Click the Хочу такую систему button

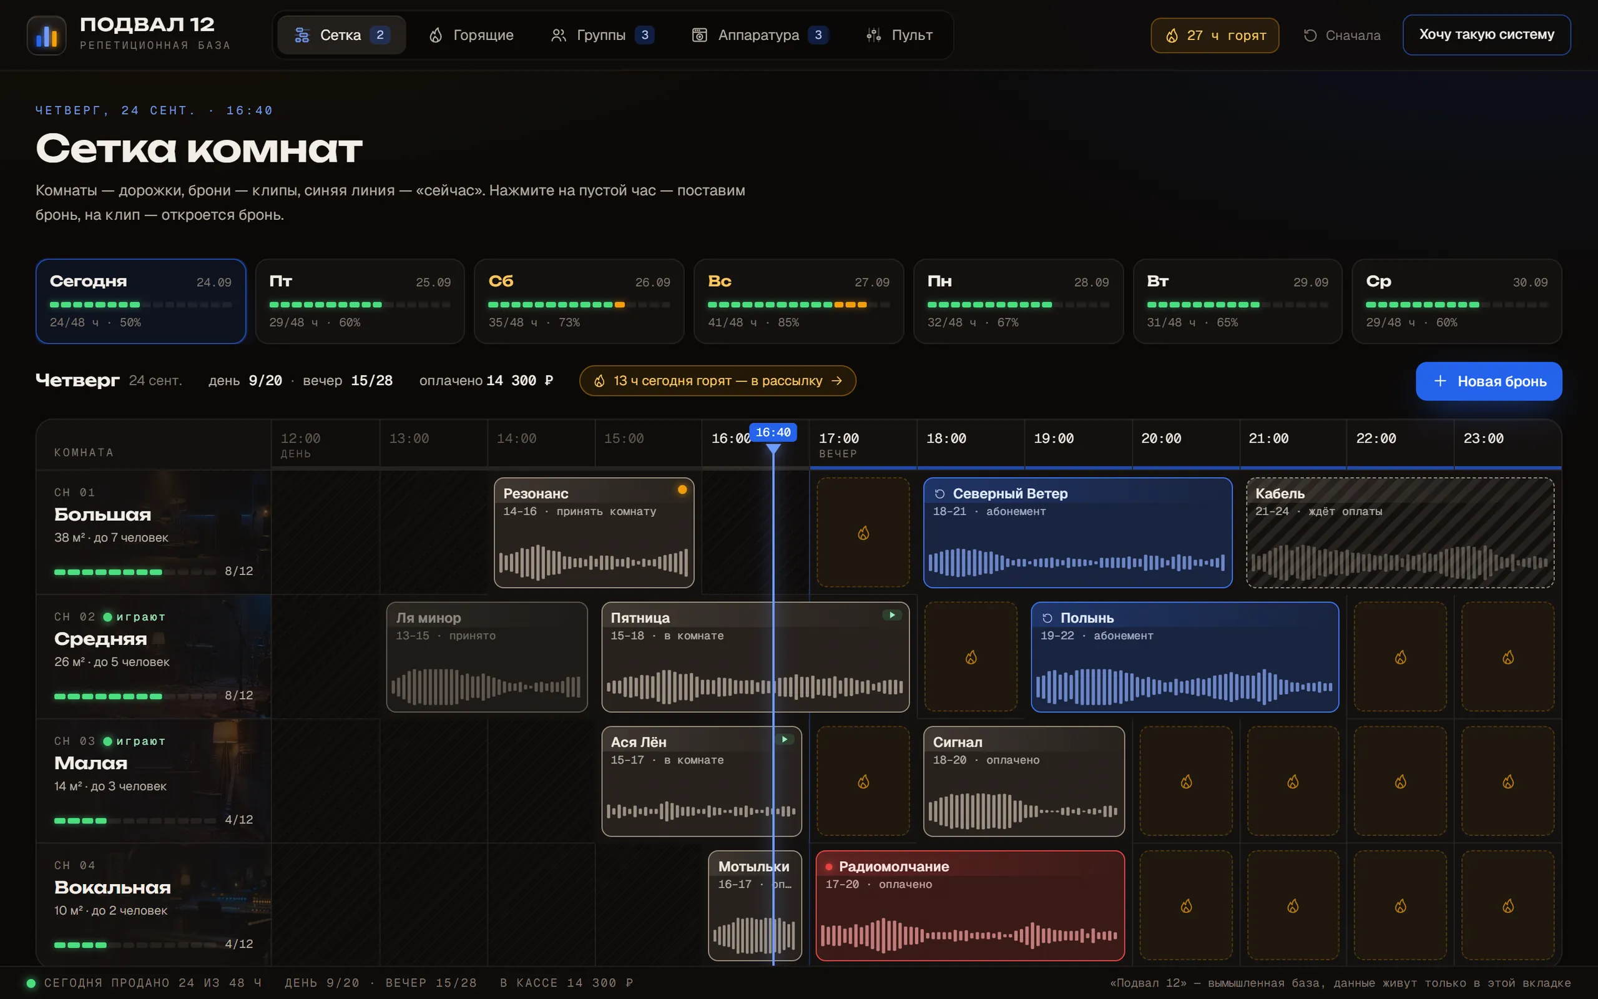[1486, 35]
